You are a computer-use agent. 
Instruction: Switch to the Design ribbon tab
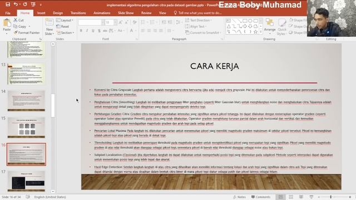pyautogui.click(x=58, y=13)
